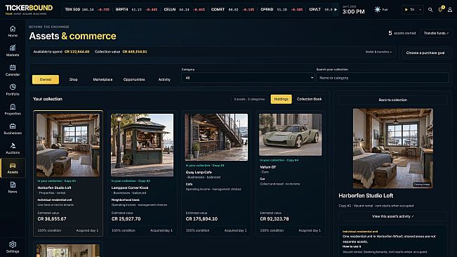Select Harborfen Studio Loft card image

(68, 145)
